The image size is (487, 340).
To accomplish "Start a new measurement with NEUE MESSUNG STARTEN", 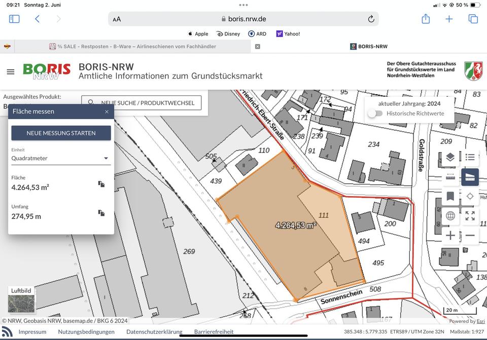I will [61, 133].
